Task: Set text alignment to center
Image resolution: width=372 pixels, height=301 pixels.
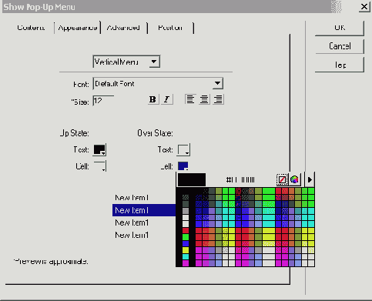Action: (x=204, y=99)
